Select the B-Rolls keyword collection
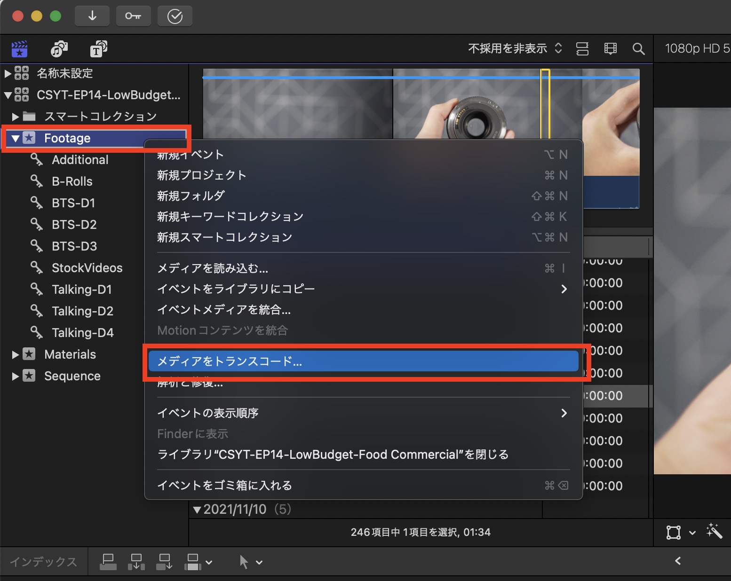731x581 pixels. 72,181
